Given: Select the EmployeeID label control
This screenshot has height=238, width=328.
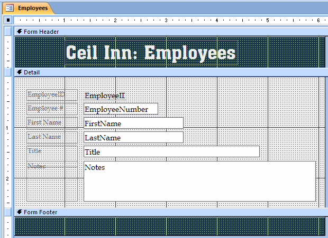Looking at the screenshot, I should click(x=52, y=95).
